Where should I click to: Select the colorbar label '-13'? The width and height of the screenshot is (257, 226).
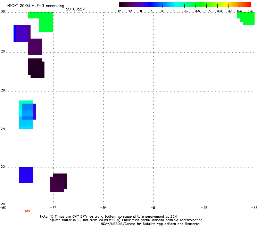click(129, 11)
